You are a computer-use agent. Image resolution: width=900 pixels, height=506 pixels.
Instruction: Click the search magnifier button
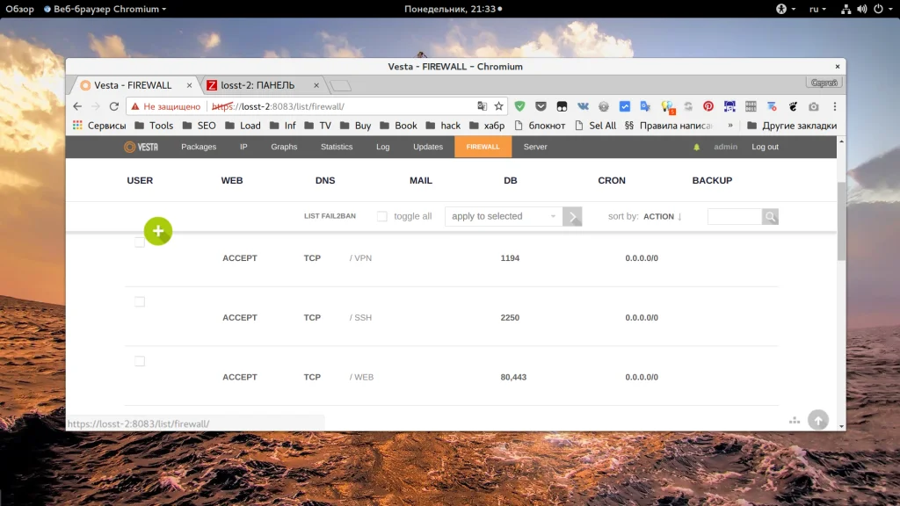click(770, 216)
